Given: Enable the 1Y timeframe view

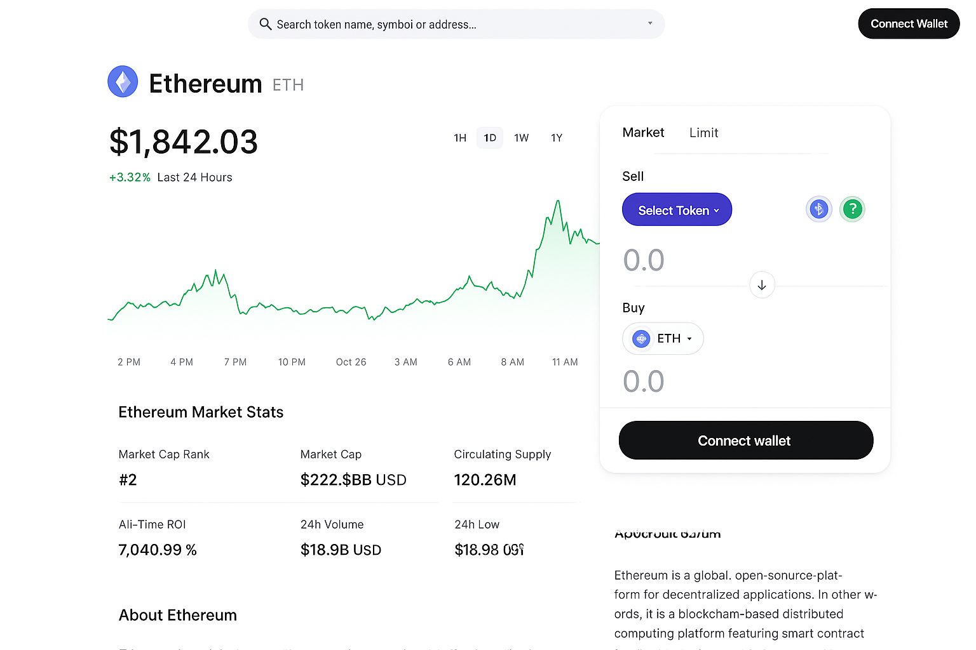Looking at the screenshot, I should coord(556,137).
